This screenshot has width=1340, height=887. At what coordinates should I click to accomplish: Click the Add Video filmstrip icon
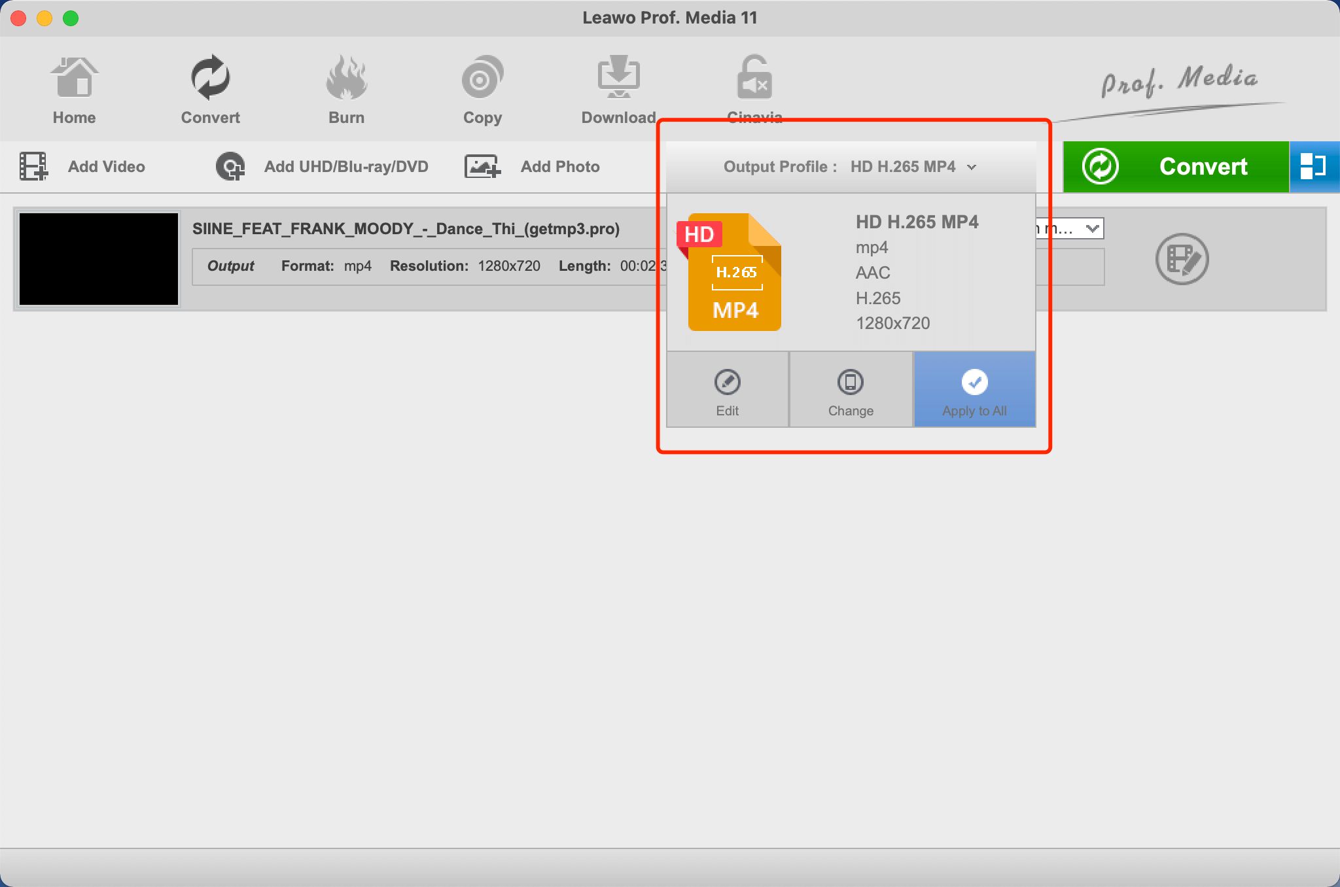(33, 166)
